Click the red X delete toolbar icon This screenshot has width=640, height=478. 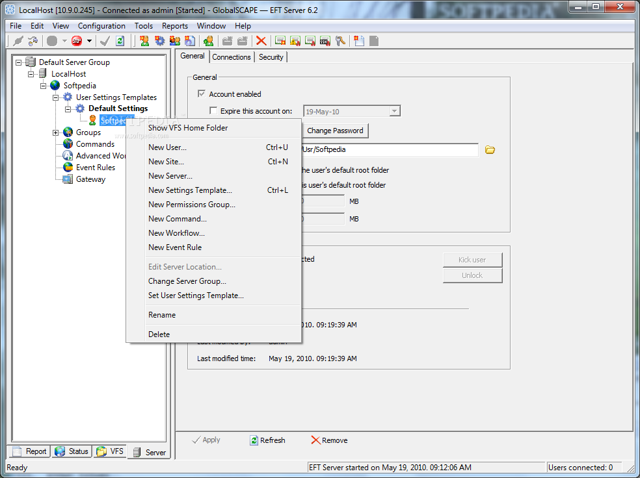click(x=261, y=41)
